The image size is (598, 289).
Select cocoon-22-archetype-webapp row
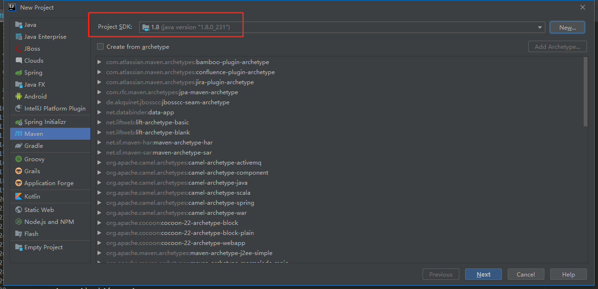[x=339, y=243]
